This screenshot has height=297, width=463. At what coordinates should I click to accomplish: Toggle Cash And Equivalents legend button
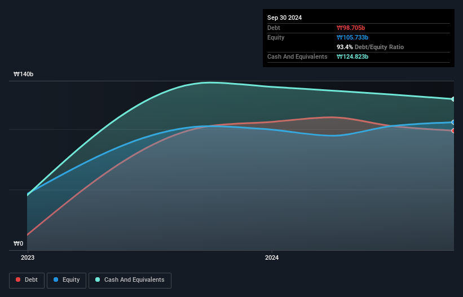(x=130, y=280)
